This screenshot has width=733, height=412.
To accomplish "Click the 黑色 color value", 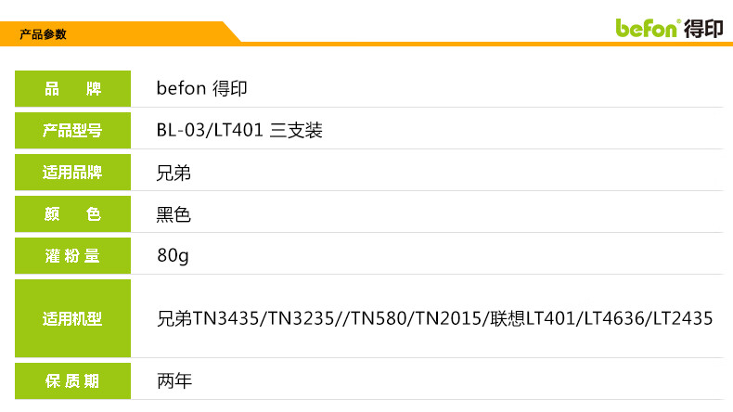I will click(x=174, y=214).
